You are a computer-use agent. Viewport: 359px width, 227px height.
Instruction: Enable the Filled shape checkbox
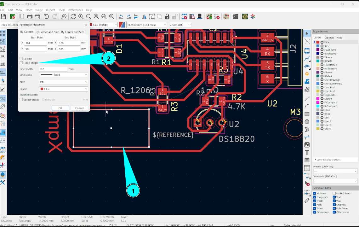click(x=21, y=63)
